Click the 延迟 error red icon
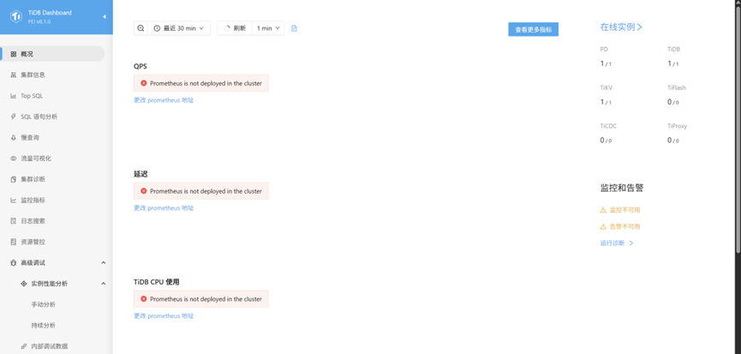Screen dimensions: 741x354 144,191
